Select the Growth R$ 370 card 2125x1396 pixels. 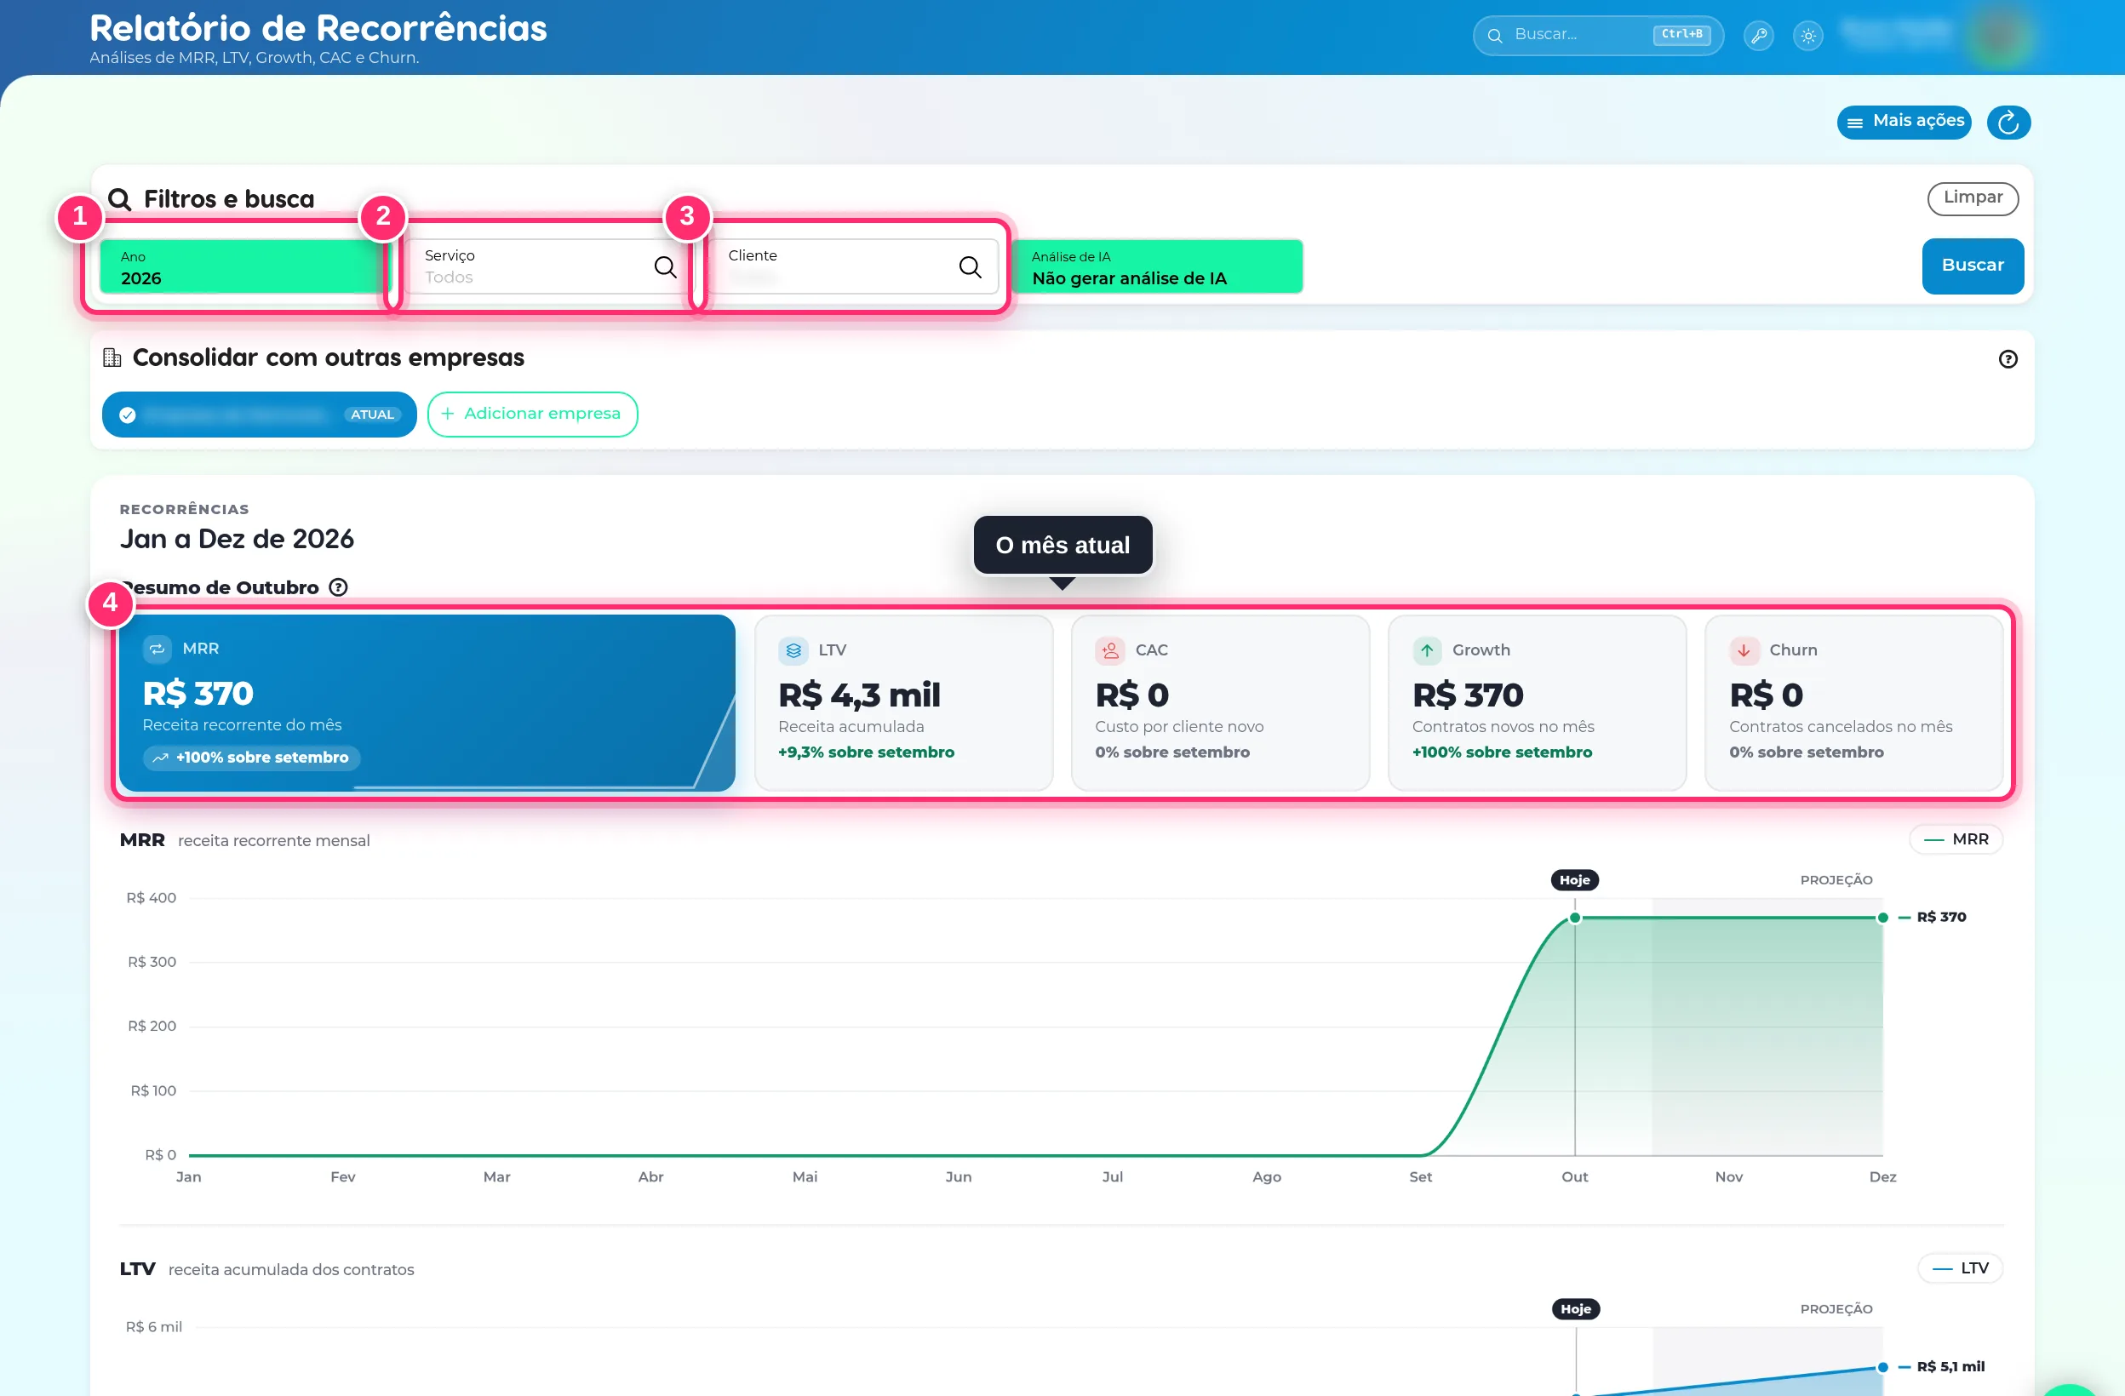[x=1538, y=703]
